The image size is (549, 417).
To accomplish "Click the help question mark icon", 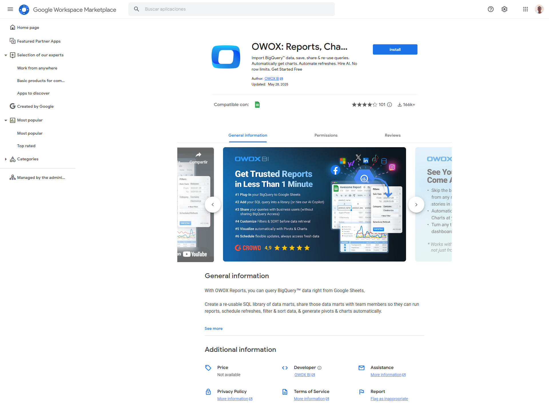I will tap(491, 9).
